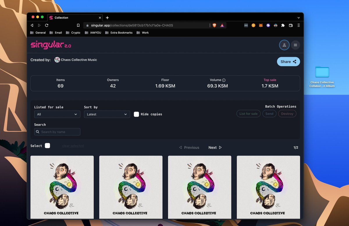Open the Work bookmarks folder
This screenshot has height=226, width=349.
143,33
